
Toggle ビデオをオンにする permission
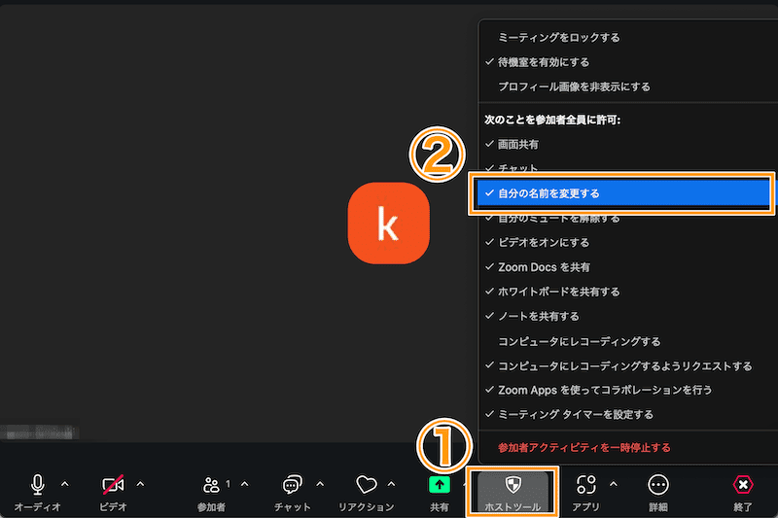(x=543, y=242)
